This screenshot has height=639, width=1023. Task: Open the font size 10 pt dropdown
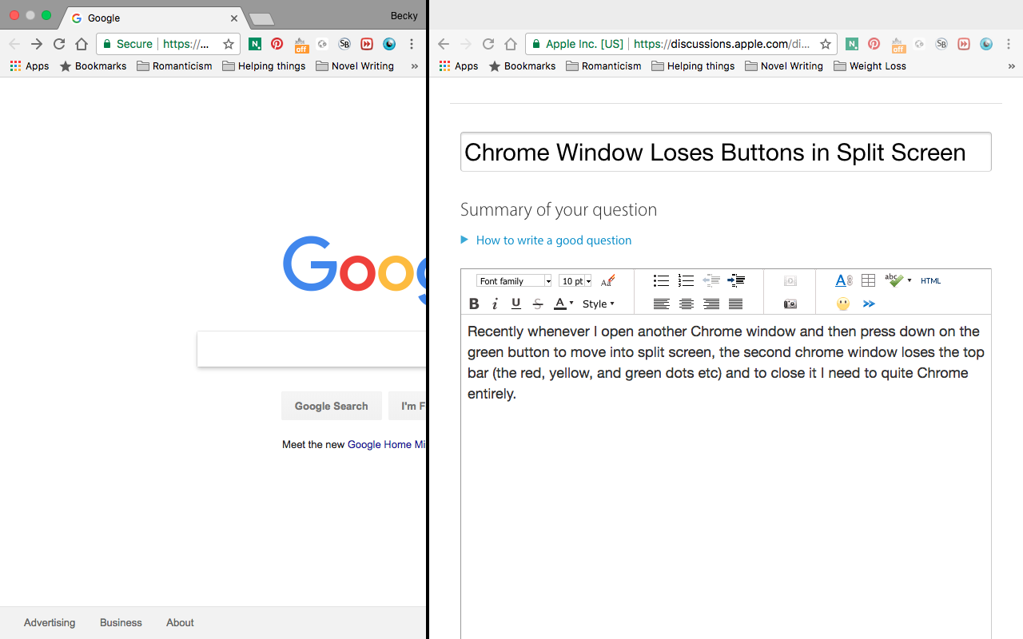tap(575, 281)
